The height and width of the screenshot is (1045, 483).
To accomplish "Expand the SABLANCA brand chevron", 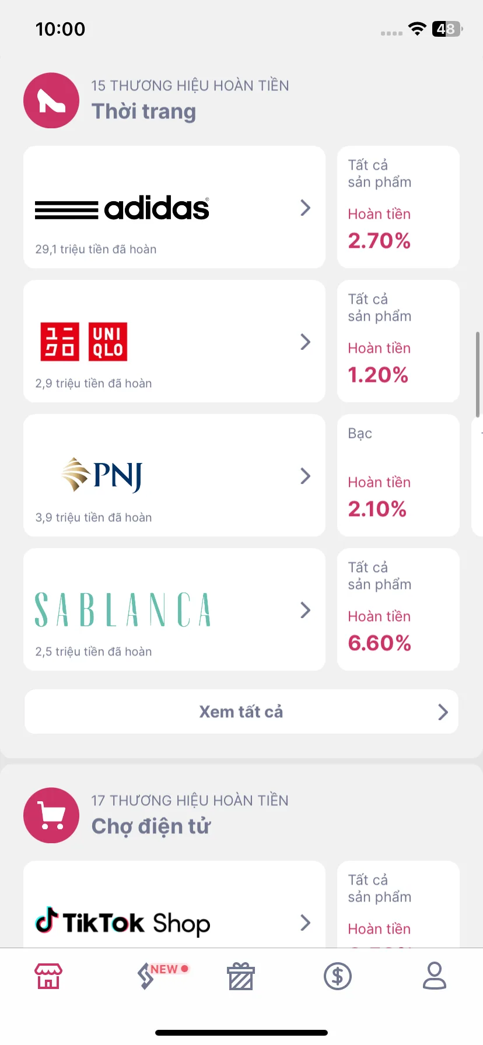I will pos(305,610).
